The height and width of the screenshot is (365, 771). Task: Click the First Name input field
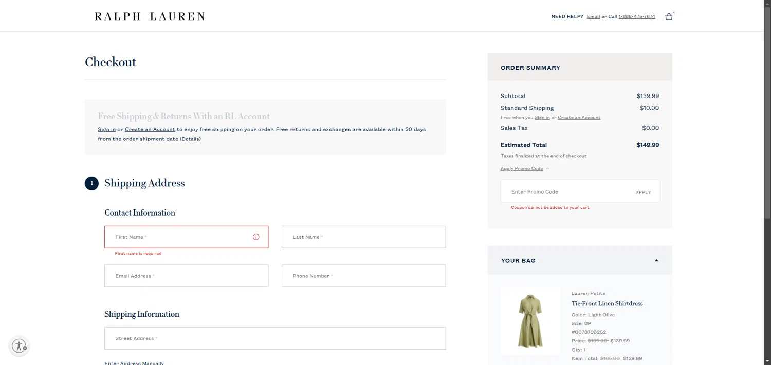point(180,237)
